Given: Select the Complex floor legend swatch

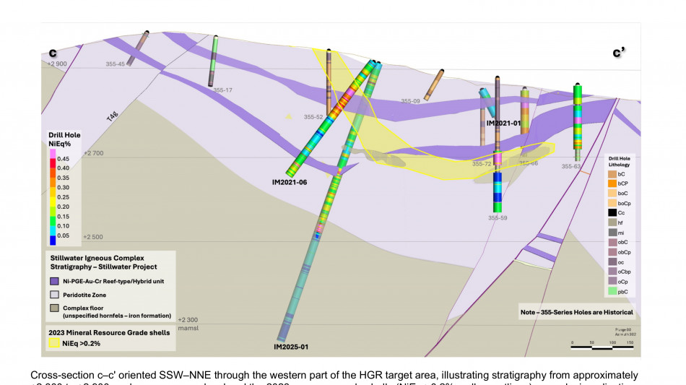Looking at the screenshot, I should pos(54,308).
